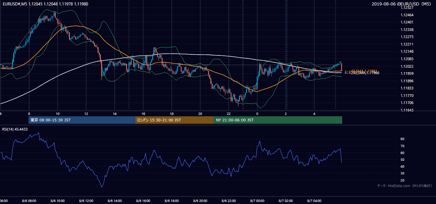
Task: Click the 8/6 22:00 time label
Action: pyautogui.click(x=229, y=201)
